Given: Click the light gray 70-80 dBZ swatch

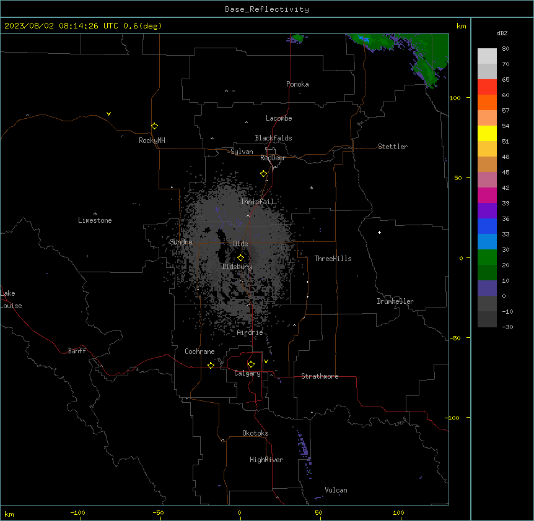Looking at the screenshot, I should [x=487, y=56].
